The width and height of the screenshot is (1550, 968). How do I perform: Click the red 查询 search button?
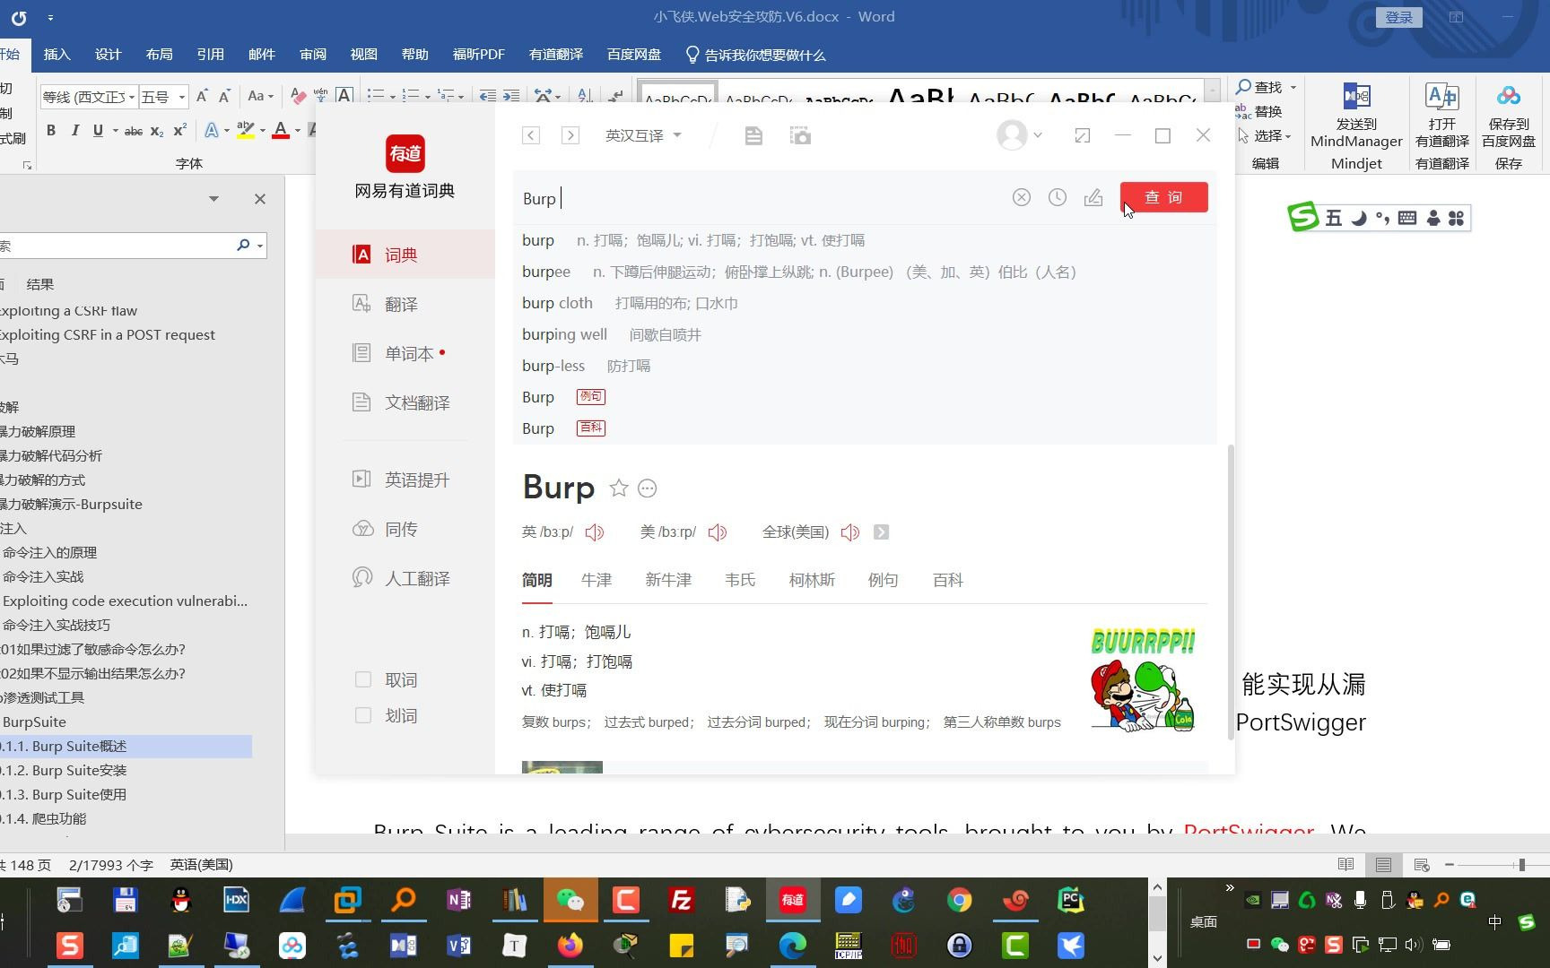pyautogui.click(x=1163, y=197)
